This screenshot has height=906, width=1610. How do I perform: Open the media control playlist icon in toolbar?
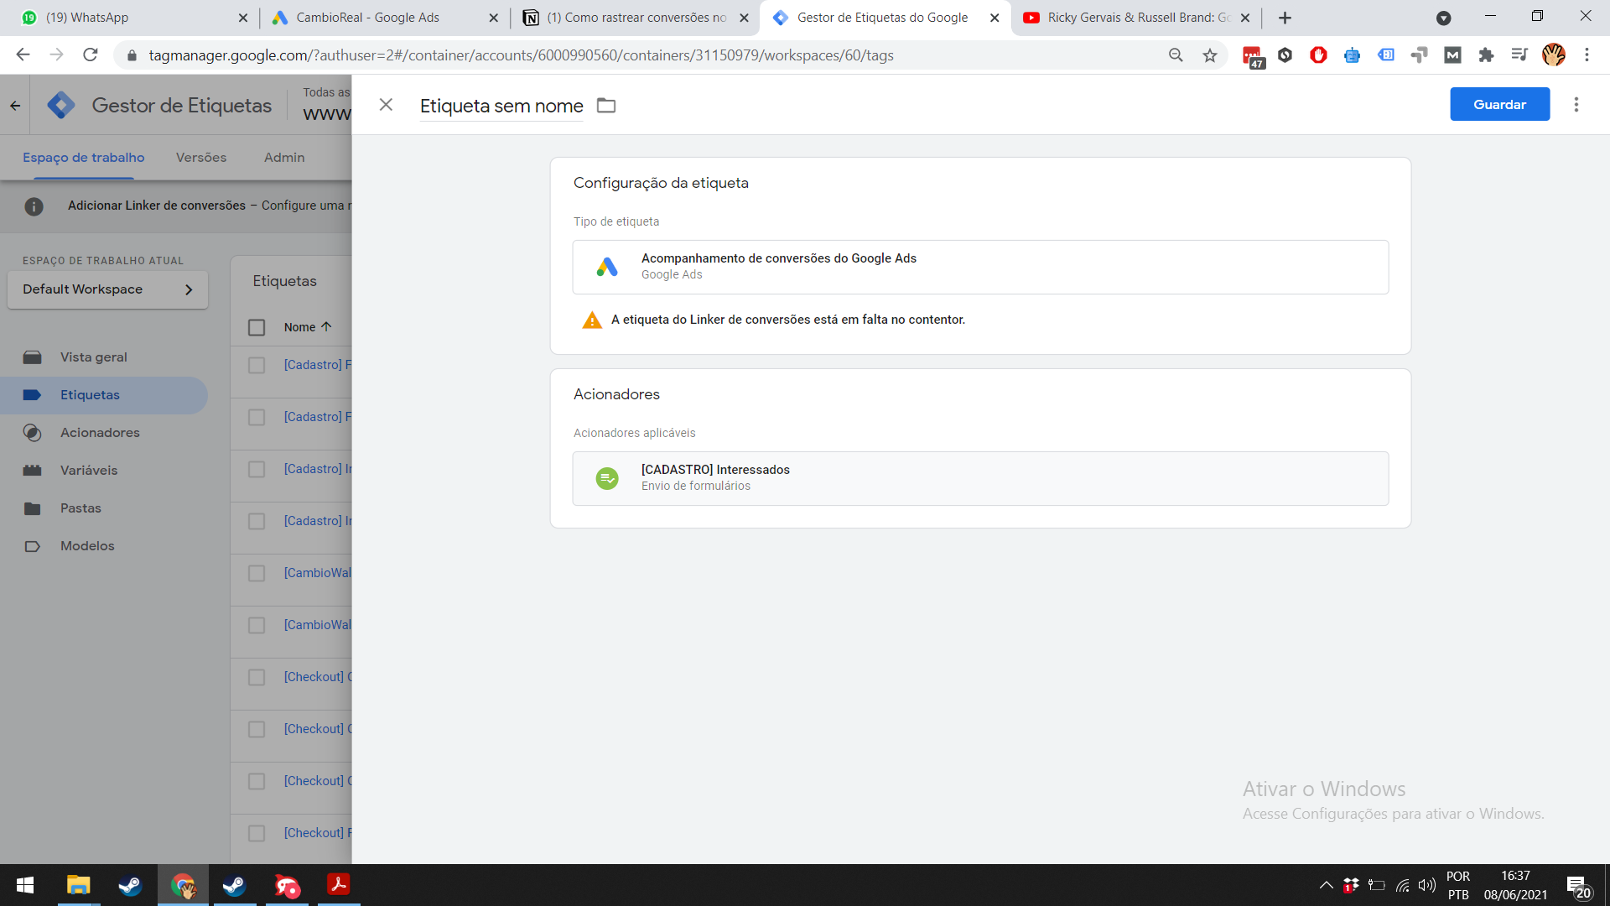click(1519, 55)
